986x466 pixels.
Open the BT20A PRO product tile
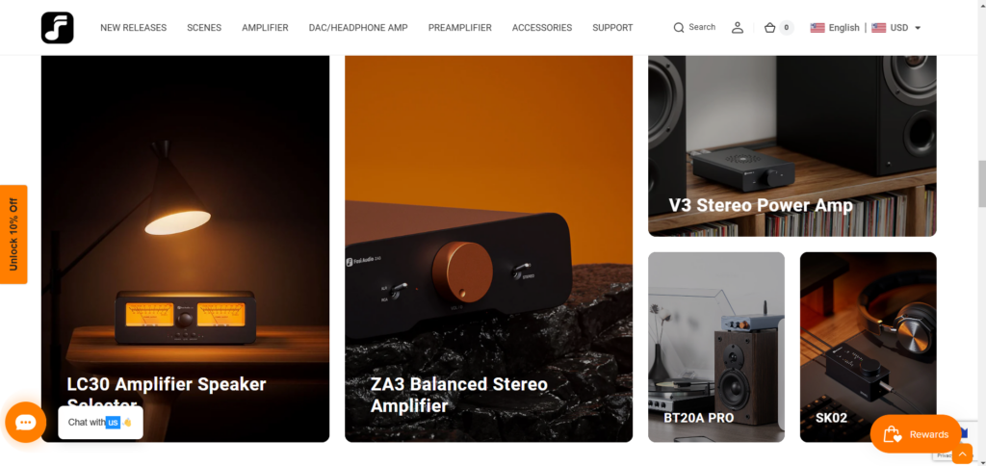pyautogui.click(x=716, y=348)
